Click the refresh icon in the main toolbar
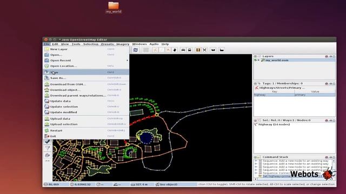 click(136, 50)
